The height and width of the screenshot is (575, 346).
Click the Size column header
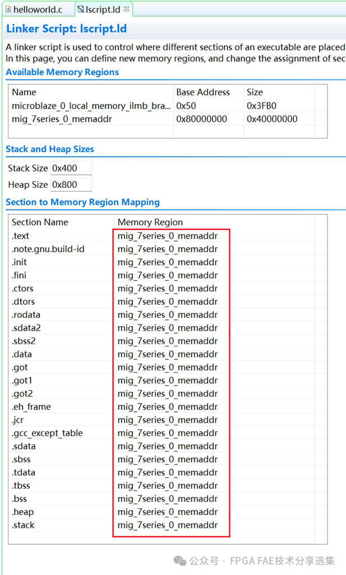(255, 92)
